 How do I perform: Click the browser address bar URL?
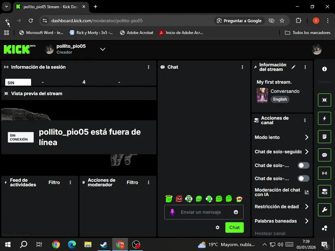click(x=97, y=21)
